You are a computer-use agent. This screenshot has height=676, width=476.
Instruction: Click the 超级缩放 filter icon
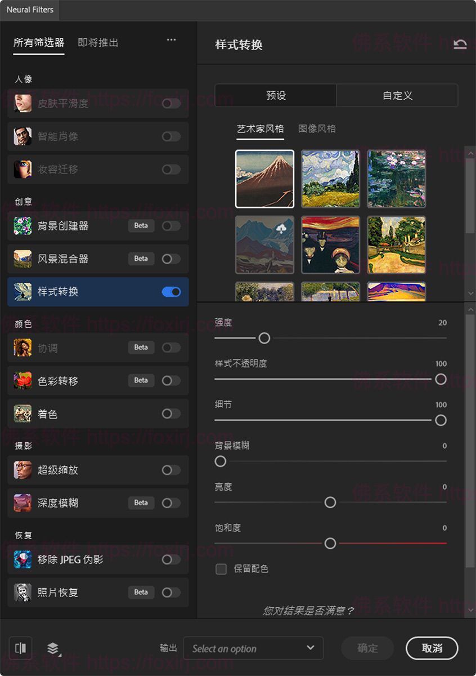pos(23,470)
